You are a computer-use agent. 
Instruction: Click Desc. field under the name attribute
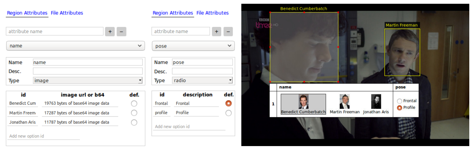(88, 71)
